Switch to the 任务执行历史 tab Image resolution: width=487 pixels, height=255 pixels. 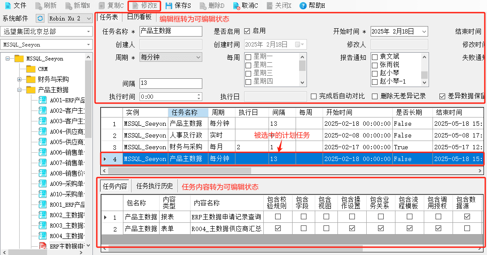point(154,186)
